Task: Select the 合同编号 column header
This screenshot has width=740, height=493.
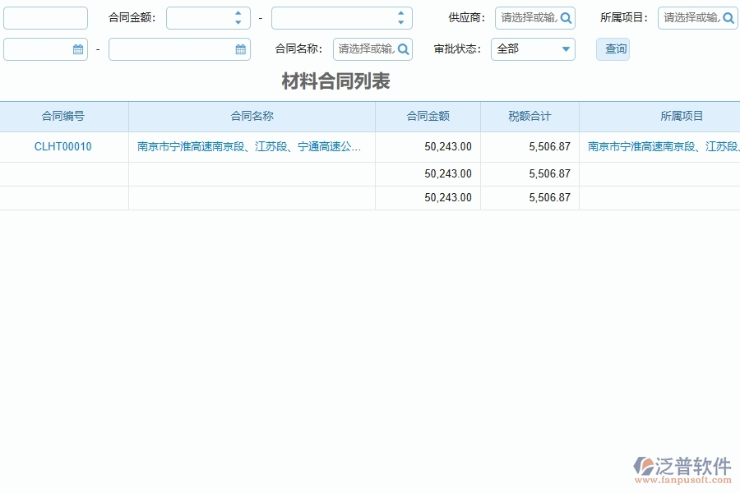Action: point(64,116)
